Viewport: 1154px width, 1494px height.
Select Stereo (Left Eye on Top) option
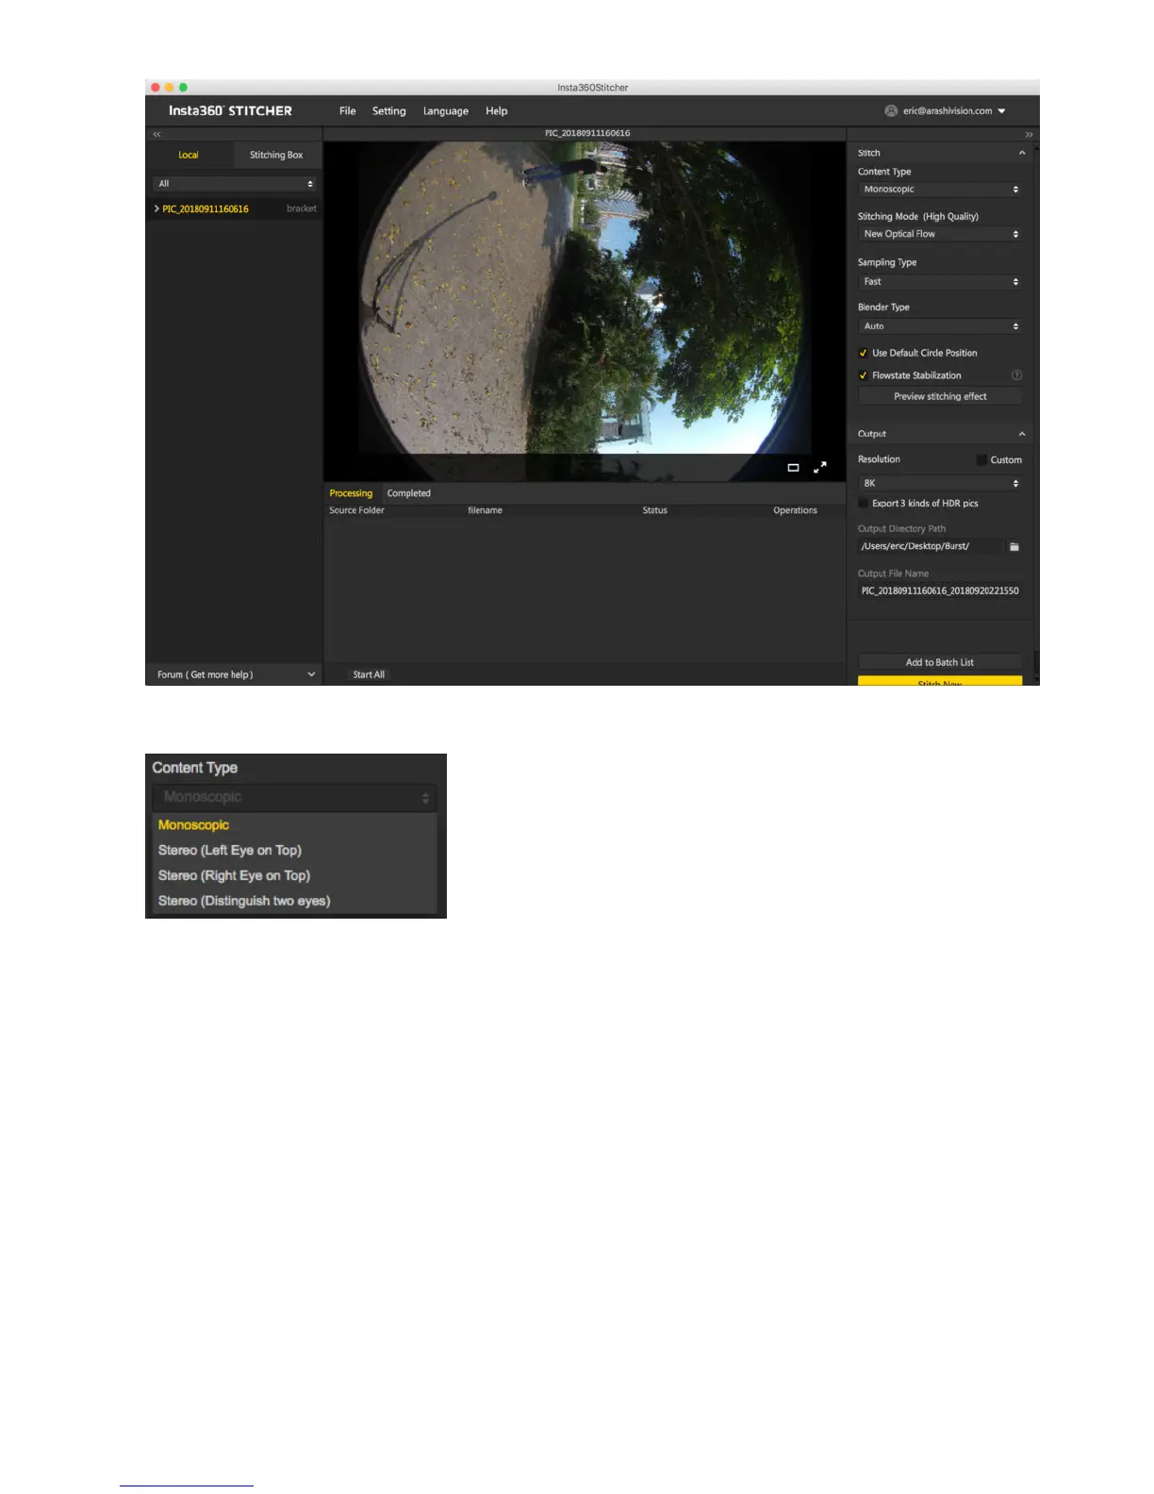coord(230,850)
